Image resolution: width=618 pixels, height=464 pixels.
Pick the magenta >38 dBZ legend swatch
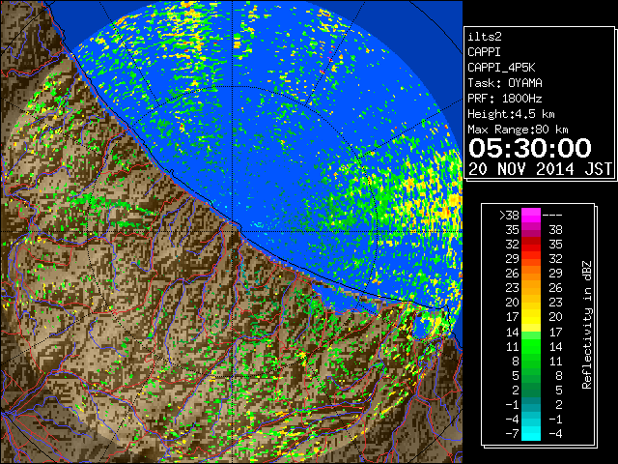tap(531, 216)
